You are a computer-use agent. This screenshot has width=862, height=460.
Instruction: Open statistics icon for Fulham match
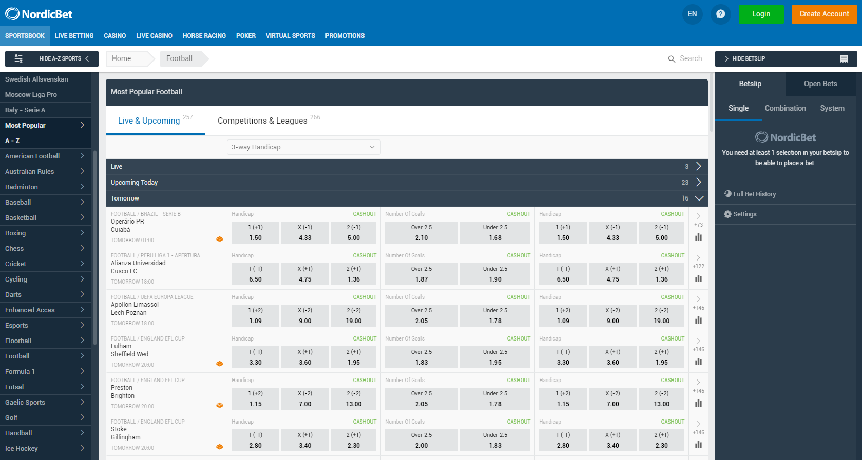pos(698,362)
